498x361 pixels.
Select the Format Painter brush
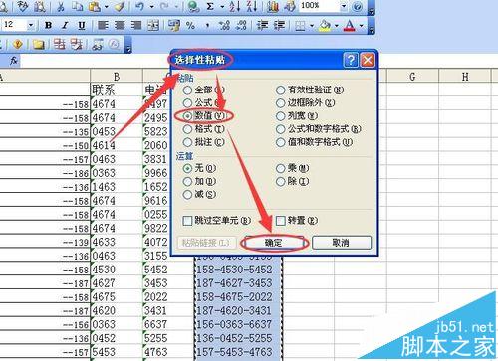coord(120,6)
